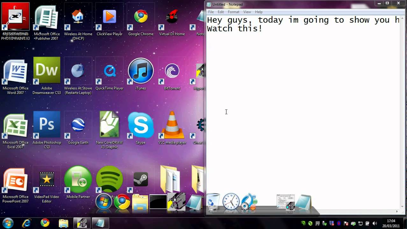Screen dimensions: 407x229
Task: Open iTunes from the desktop
Action: (140, 71)
